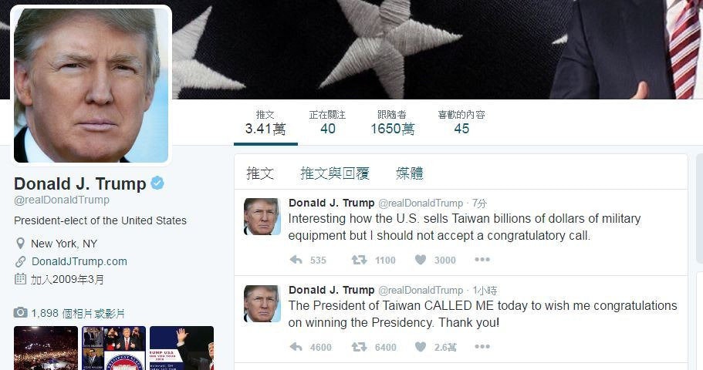Screen dimensions: 703x370
Task: Visit the DonaldJTrump.com website link
Action: 79,261
